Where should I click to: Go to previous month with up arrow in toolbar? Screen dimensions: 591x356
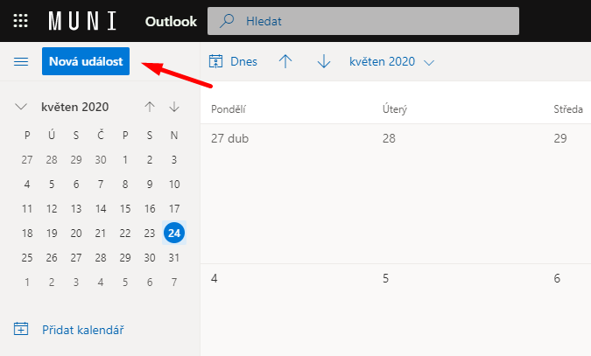click(x=285, y=62)
